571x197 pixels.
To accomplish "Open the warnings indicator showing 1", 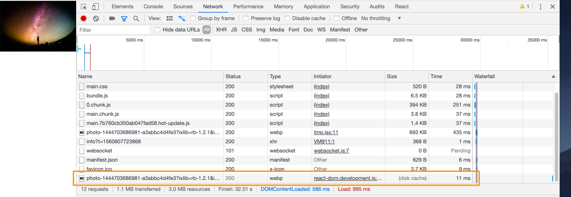I will [x=524, y=7].
